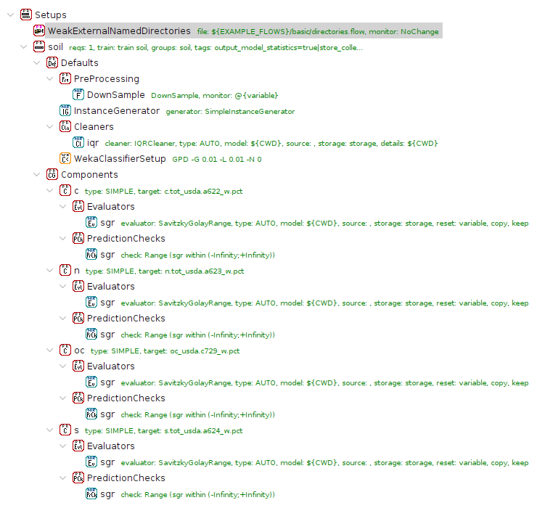Click the WeakExternalNamedDirectories actor icon

38,30
